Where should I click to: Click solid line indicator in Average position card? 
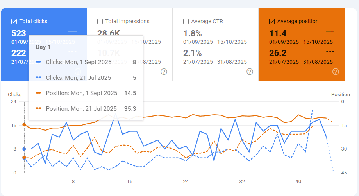pyautogui.click(x=330, y=32)
